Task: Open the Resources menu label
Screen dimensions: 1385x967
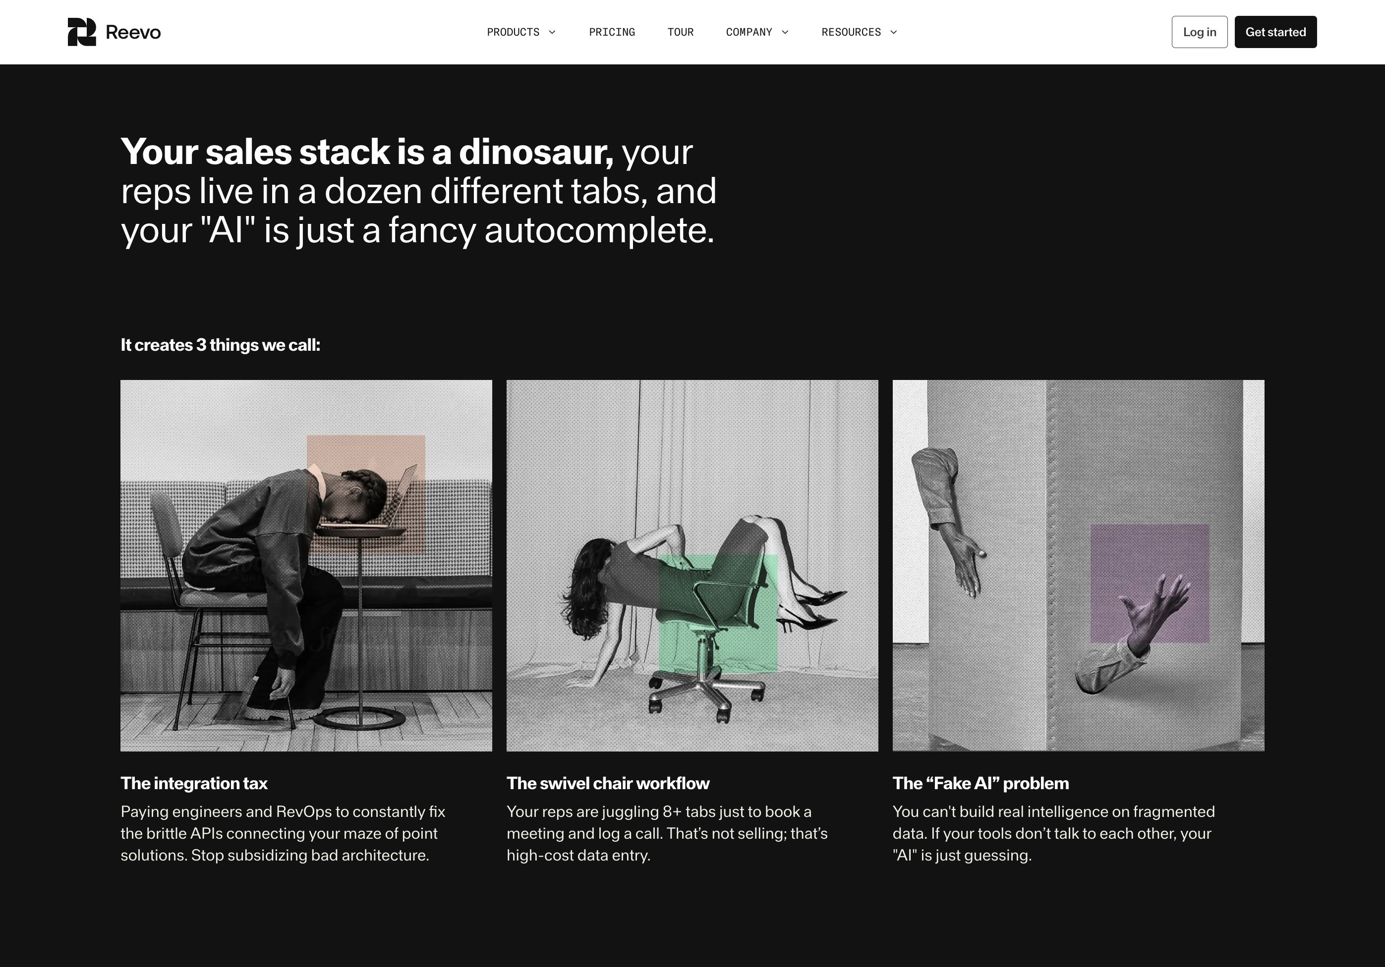Action: [851, 33]
